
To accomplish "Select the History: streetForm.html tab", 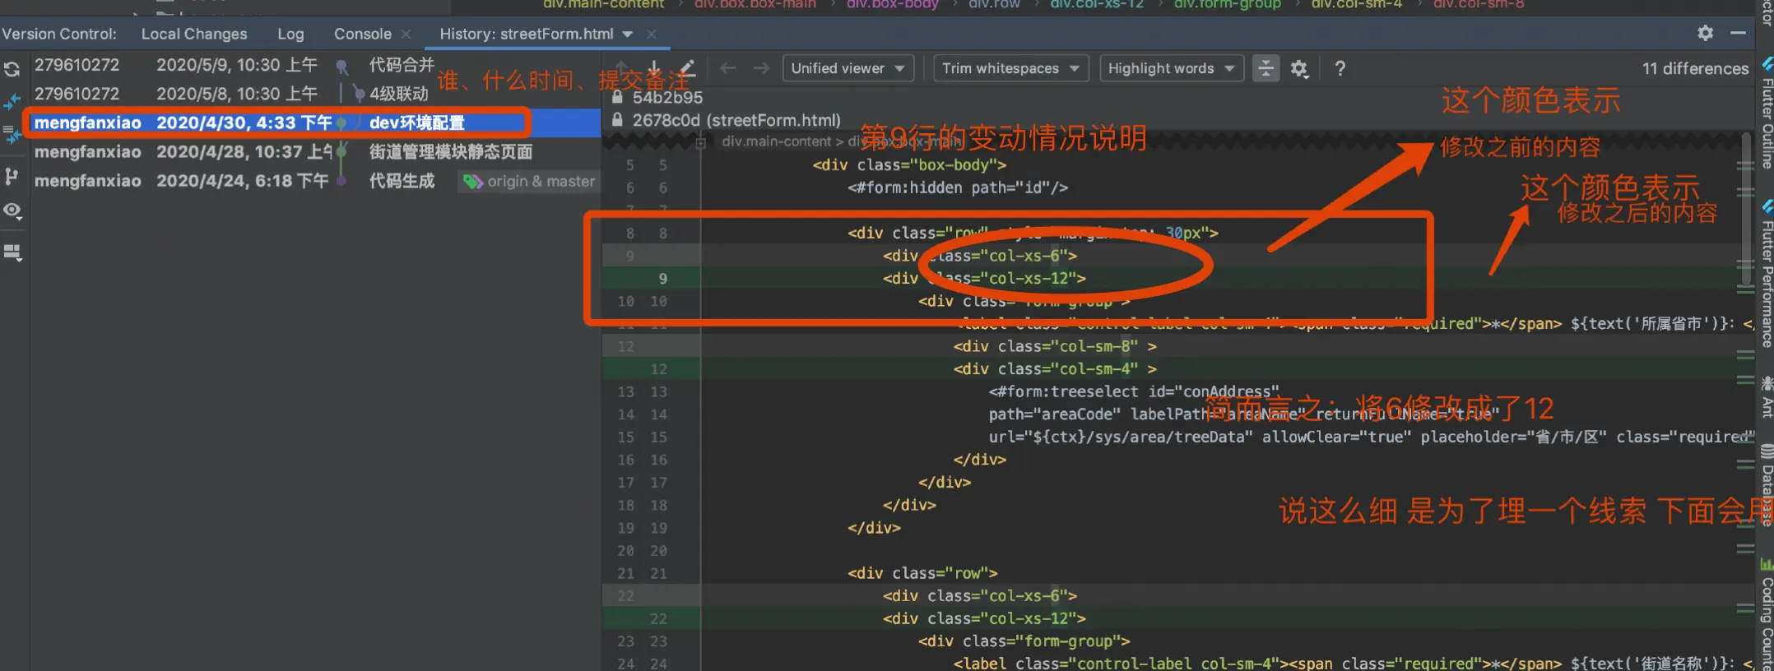I will click(x=527, y=34).
